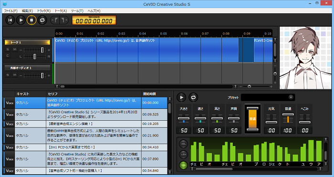Viewport: 334px width, 177px height.
Task: Click the start time cell 00:00.000
Action: pos(154,103)
